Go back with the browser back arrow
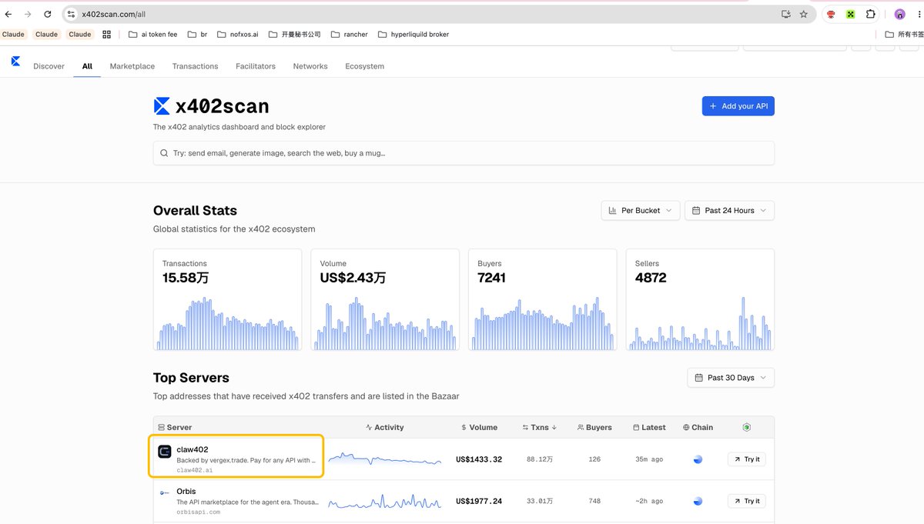The width and height of the screenshot is (924, 524). point(8,14)
